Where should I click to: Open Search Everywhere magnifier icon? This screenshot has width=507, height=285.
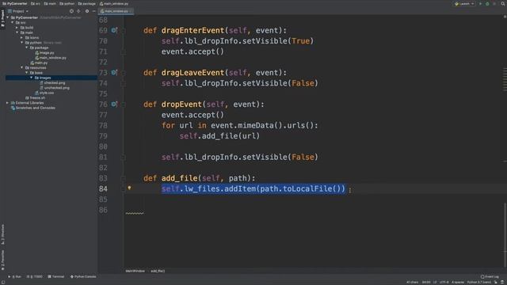(x=503, y=4)
